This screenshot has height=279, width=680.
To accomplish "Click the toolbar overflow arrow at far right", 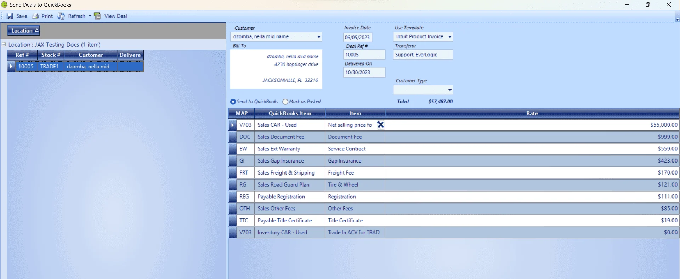I will tap(677, 19).
